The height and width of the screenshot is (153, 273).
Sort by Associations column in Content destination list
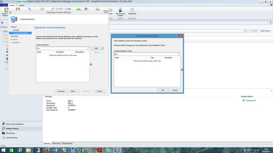point(82,52)
